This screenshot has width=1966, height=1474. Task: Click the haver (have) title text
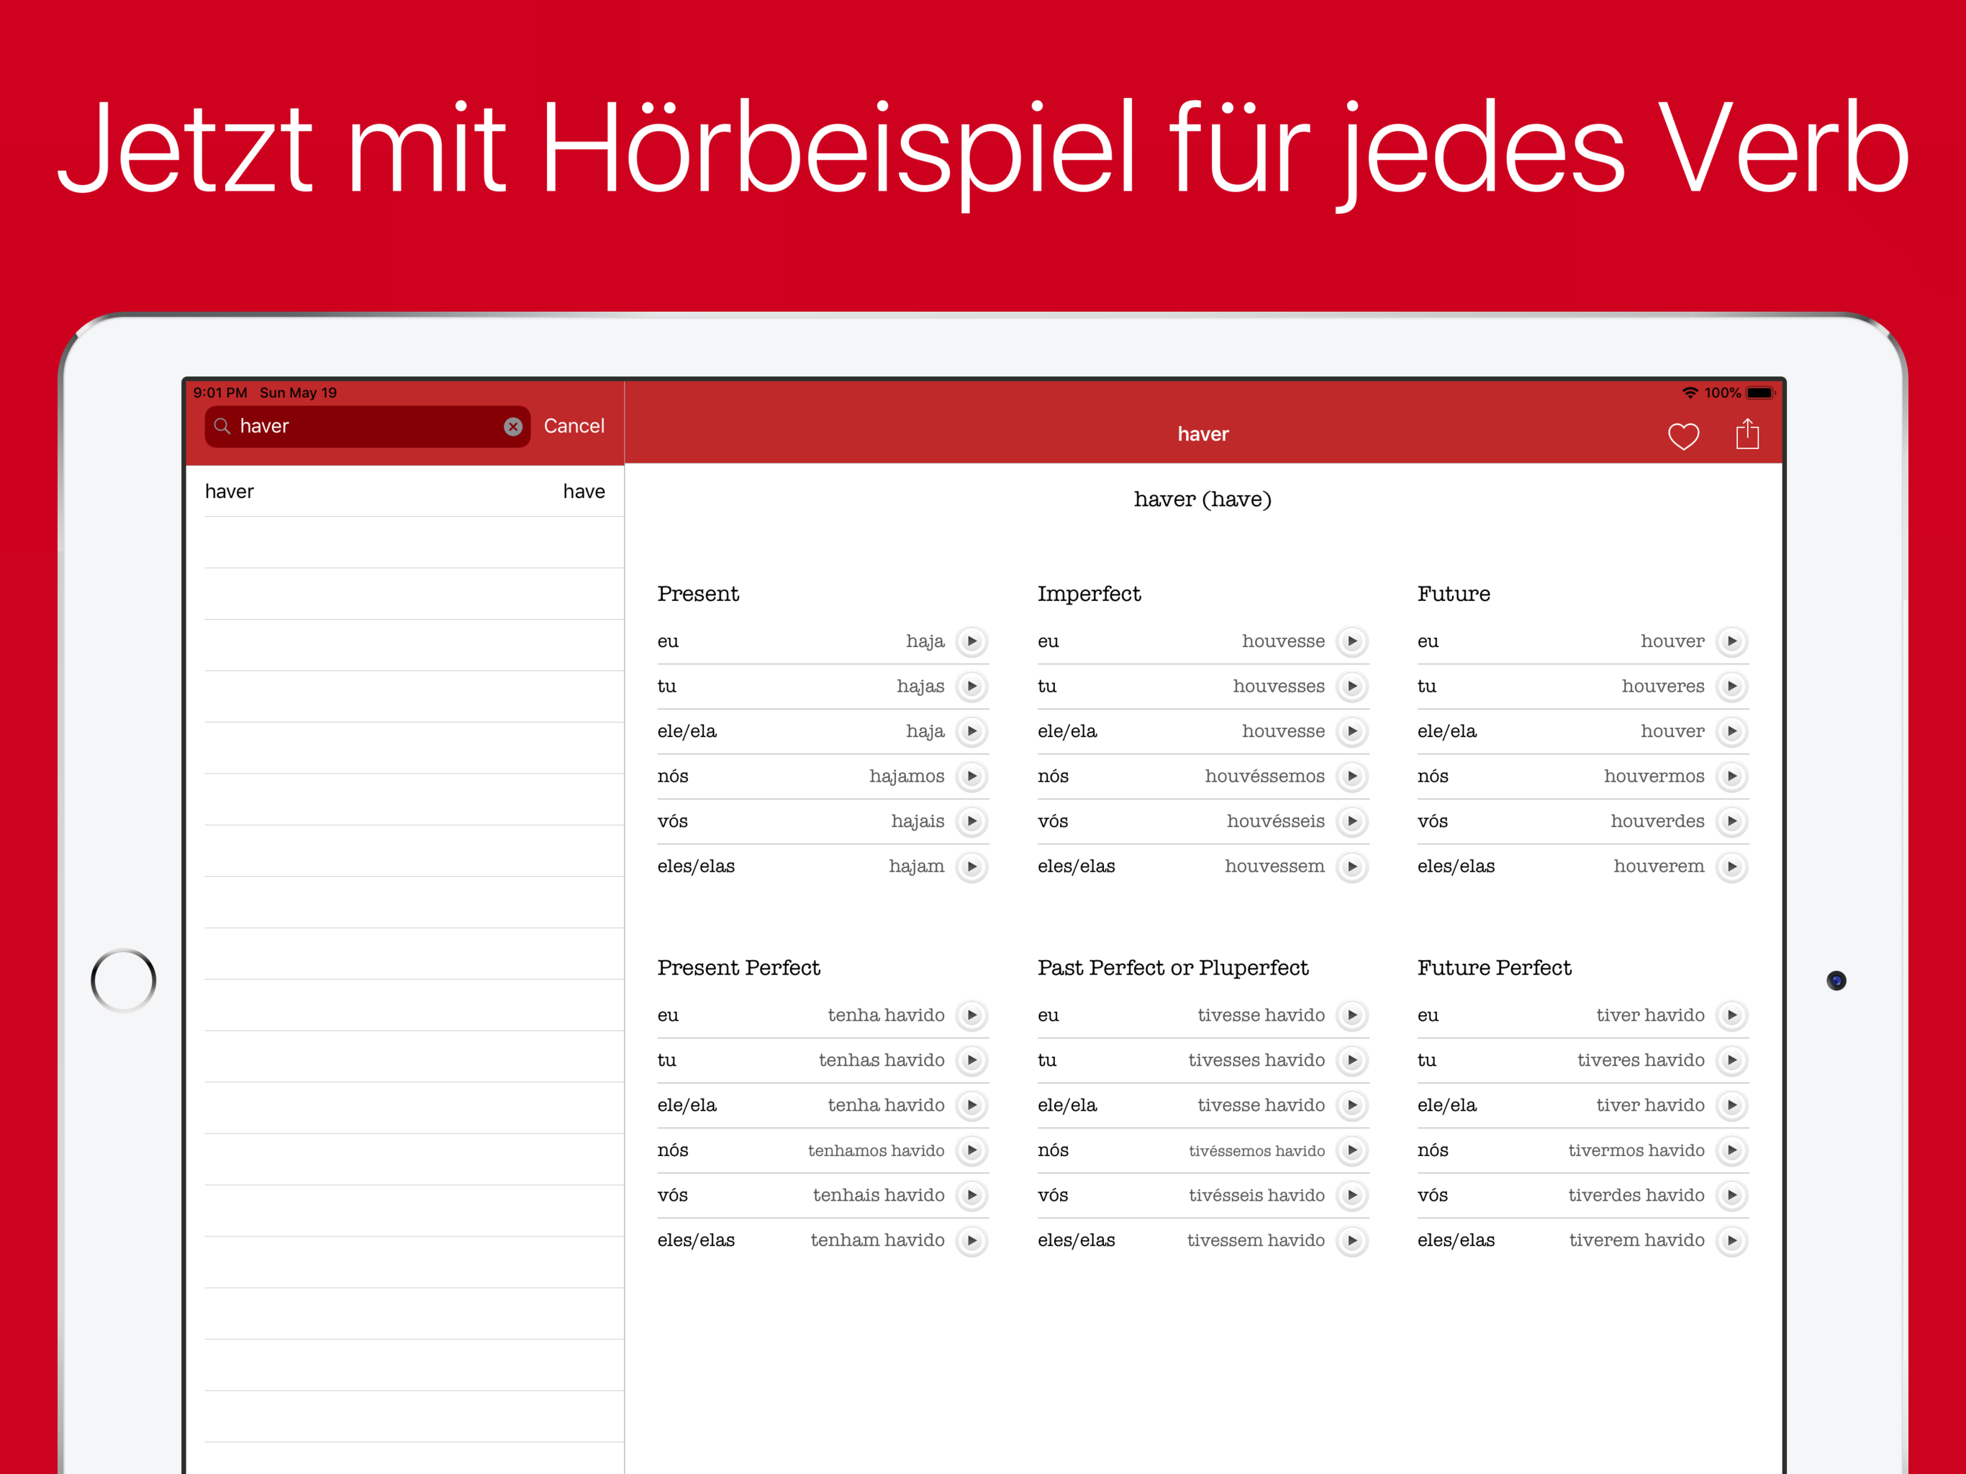coord(1202,499)
